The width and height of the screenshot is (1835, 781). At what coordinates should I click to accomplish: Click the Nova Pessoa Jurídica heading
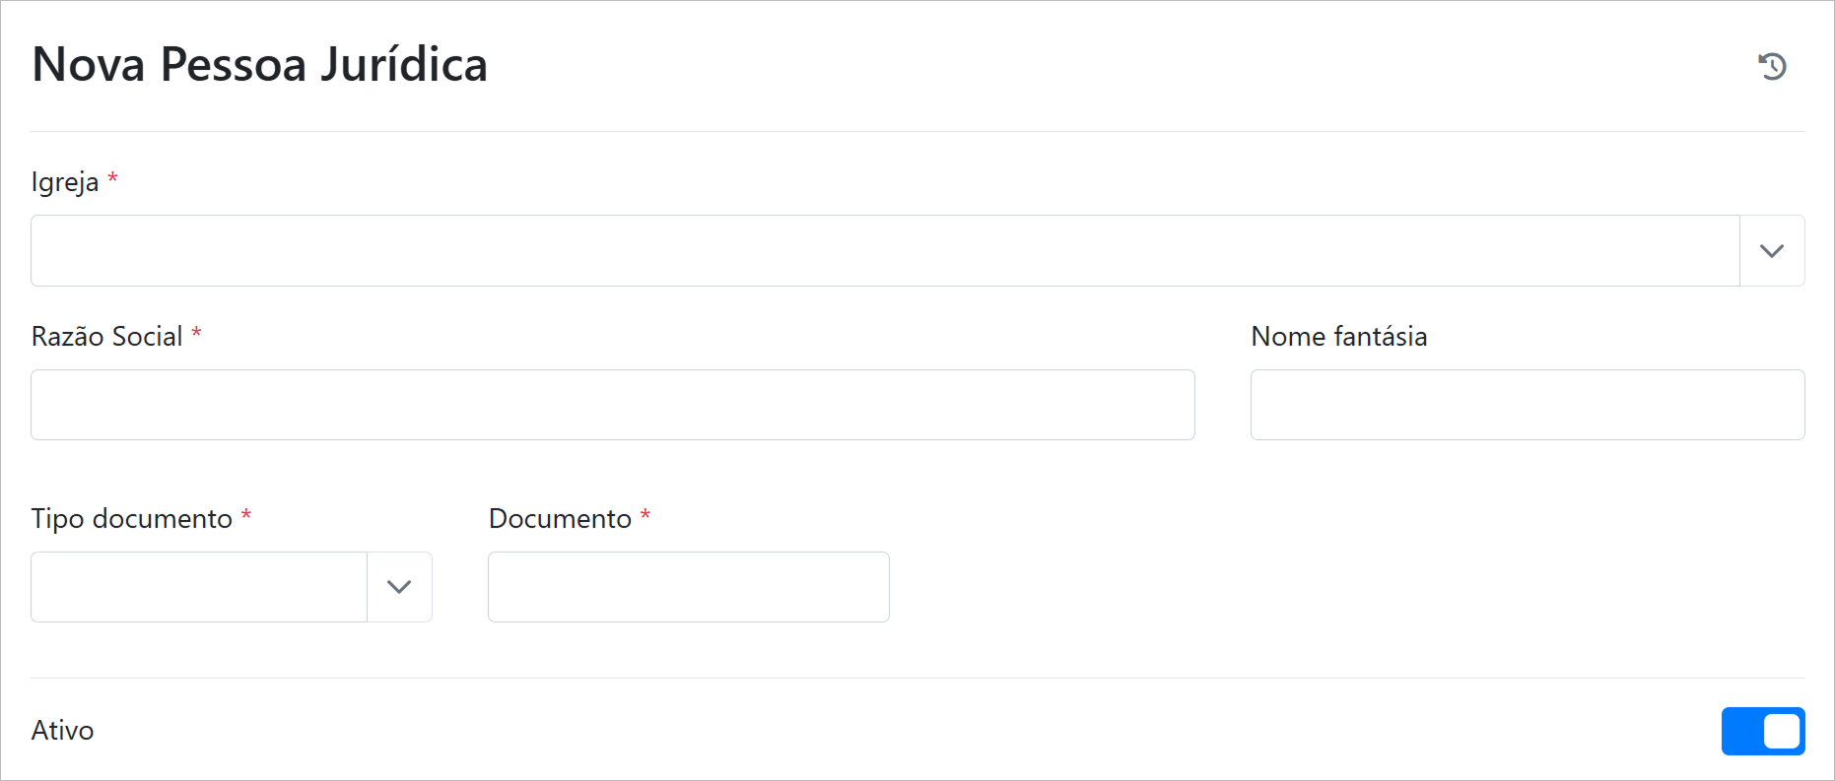pos(259,65)
